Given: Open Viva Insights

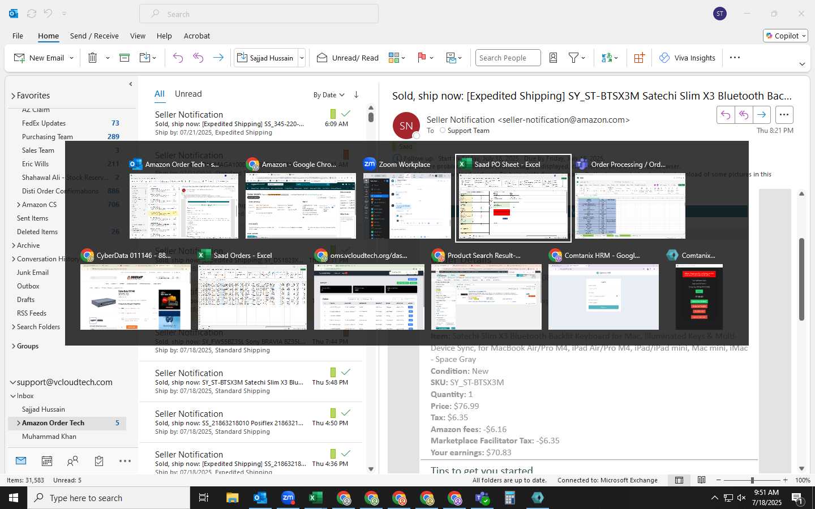Looking at the screenshot, I should click(687, 58).
